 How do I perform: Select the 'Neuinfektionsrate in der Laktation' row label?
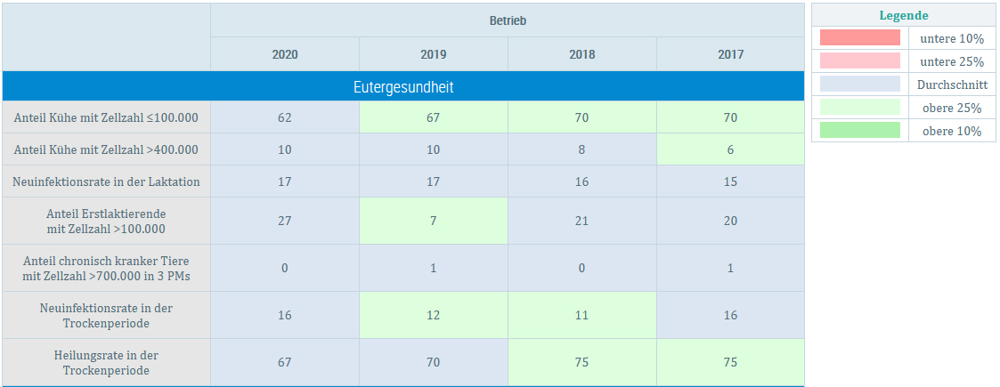point(106,181)
